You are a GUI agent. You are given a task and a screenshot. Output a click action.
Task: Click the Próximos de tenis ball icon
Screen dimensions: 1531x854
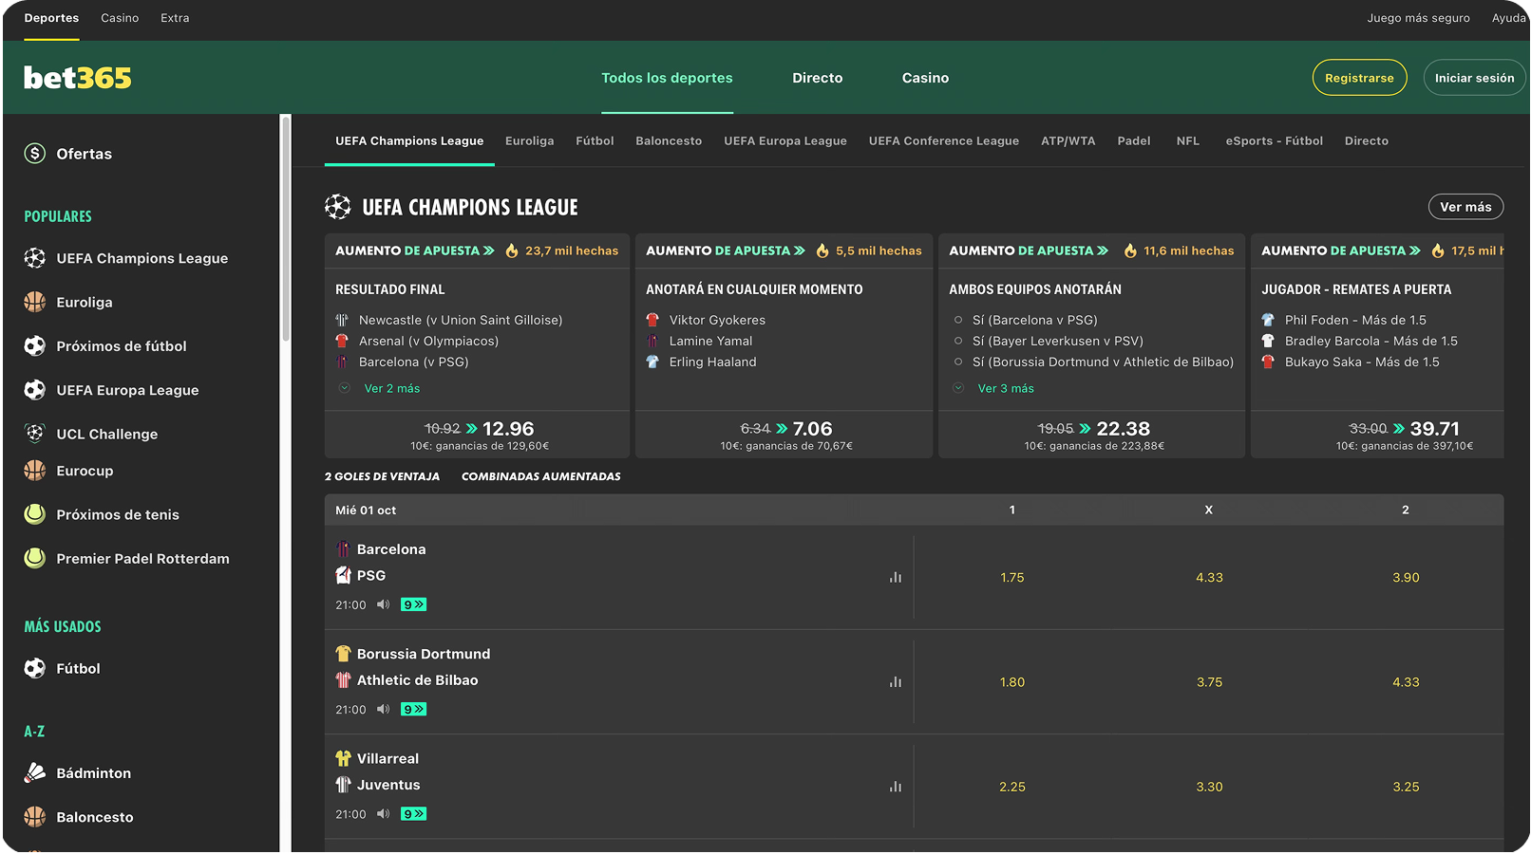pos(35,514)
